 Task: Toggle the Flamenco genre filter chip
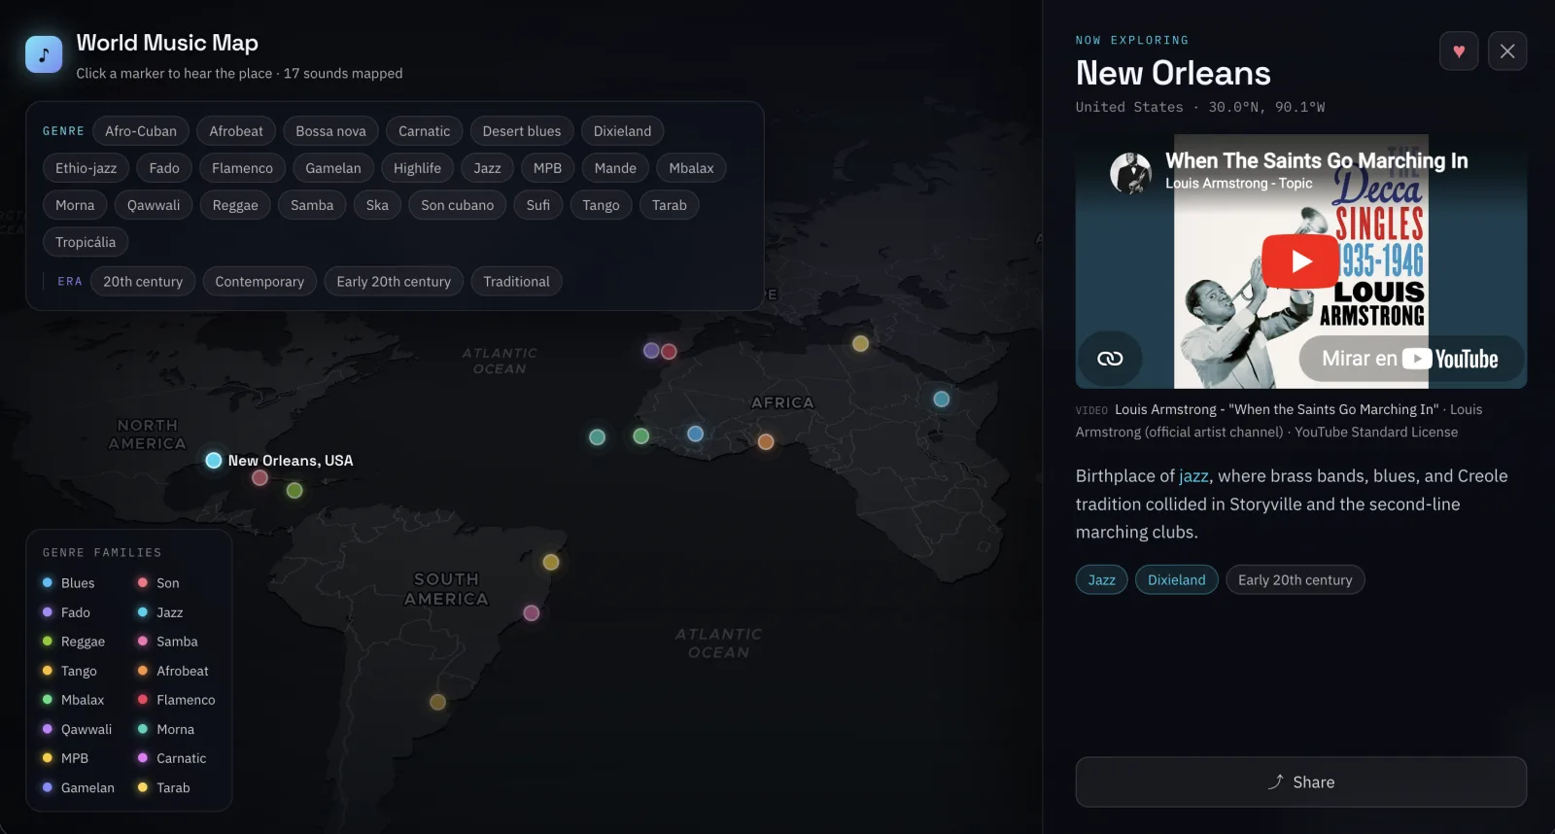point(242,168)
